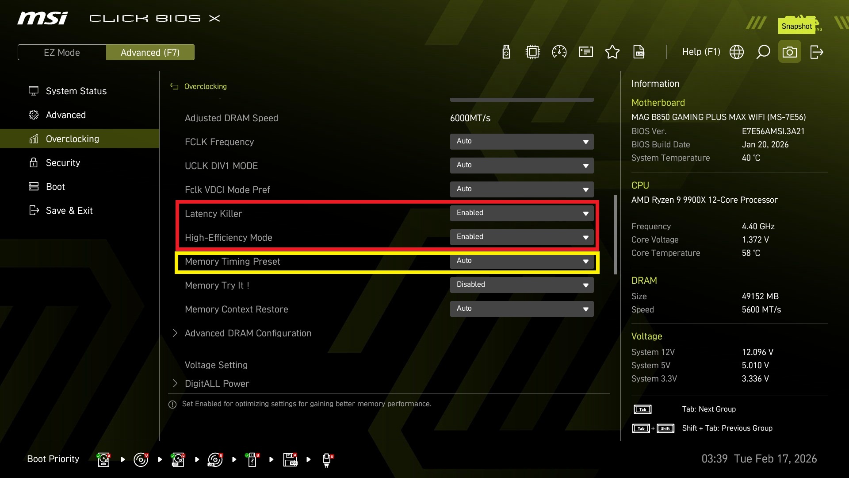Click the favorites star icon

pos(612,52)
